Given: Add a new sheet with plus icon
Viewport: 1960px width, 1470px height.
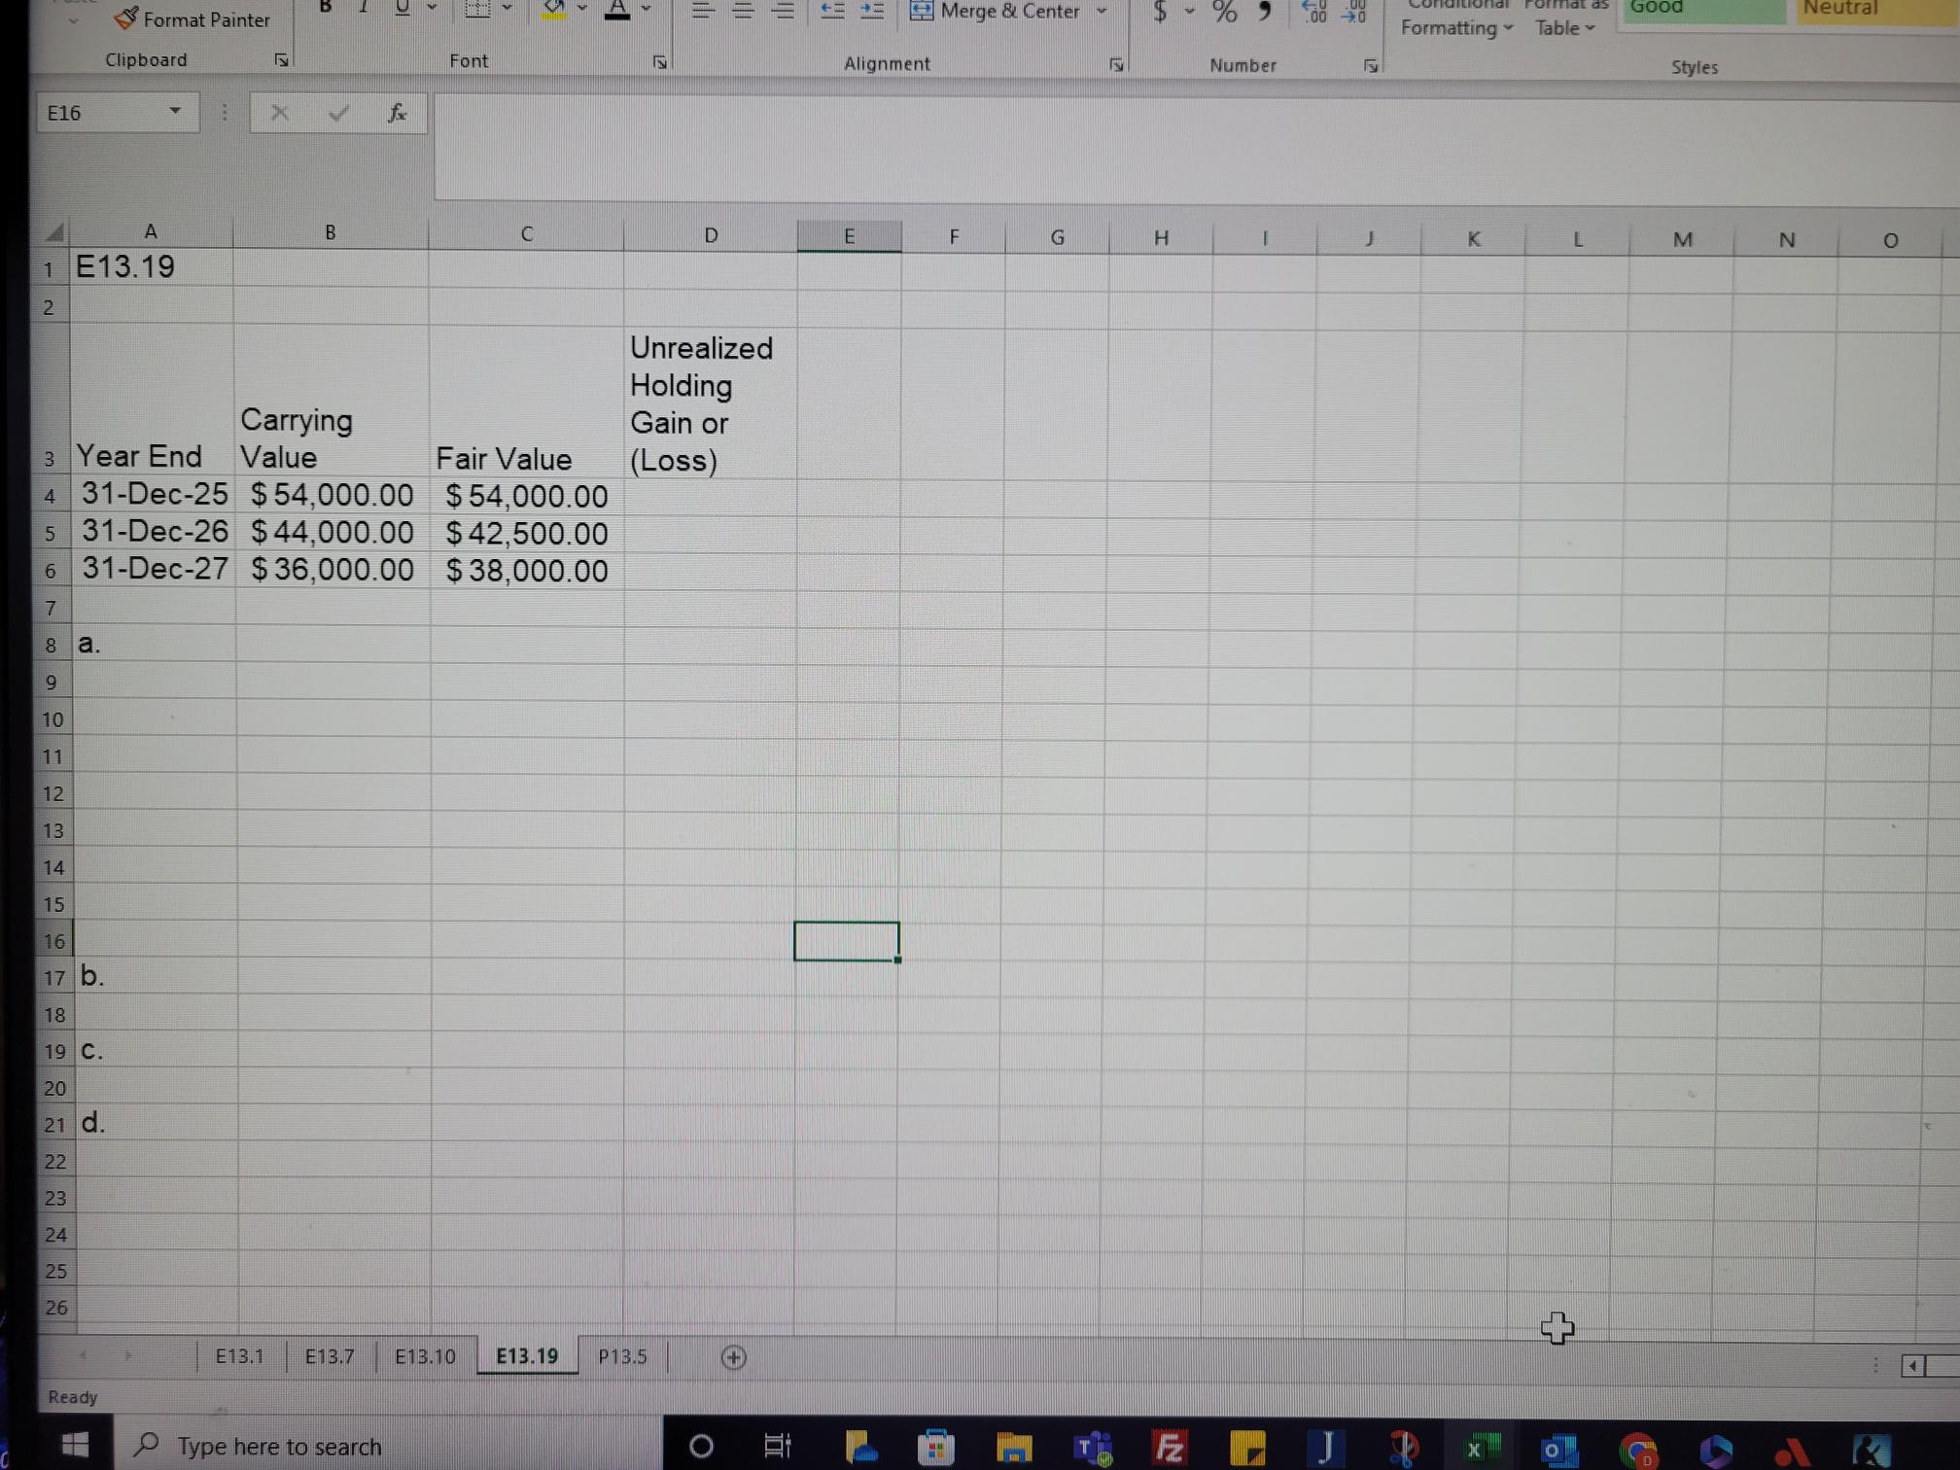Looking at the screenshot, I should (734, 1357).
